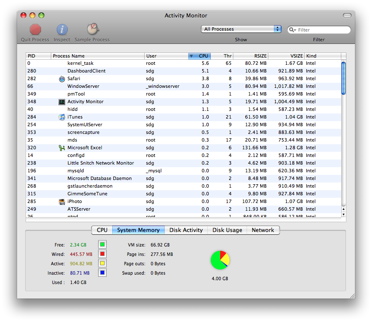This screenshot has width=372, height=322.
Task: Click the magnifier icon in Filter field
Action: (x=292, y=30)
